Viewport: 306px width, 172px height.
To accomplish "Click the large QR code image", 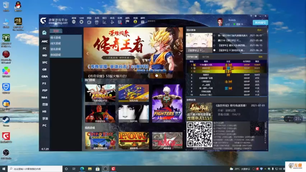I will click(x=199, y=135).
